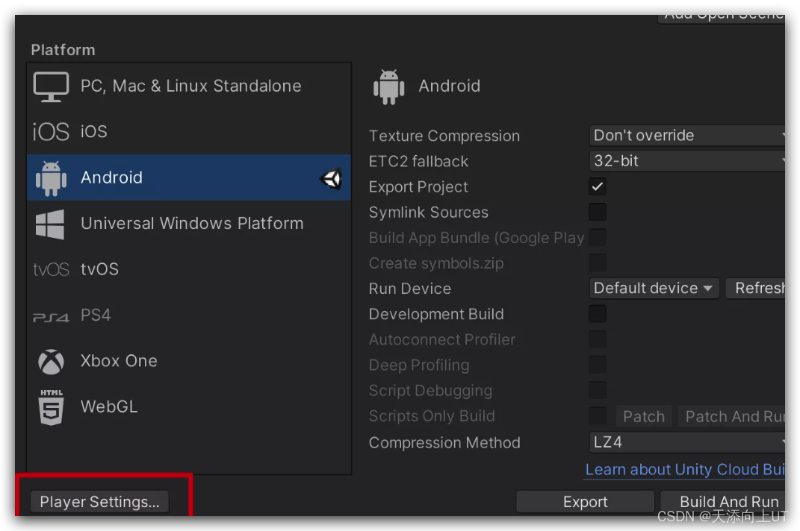Click the tvOS platform logo icon
This screenshot has height=531, width=800.
click(51, 269)
